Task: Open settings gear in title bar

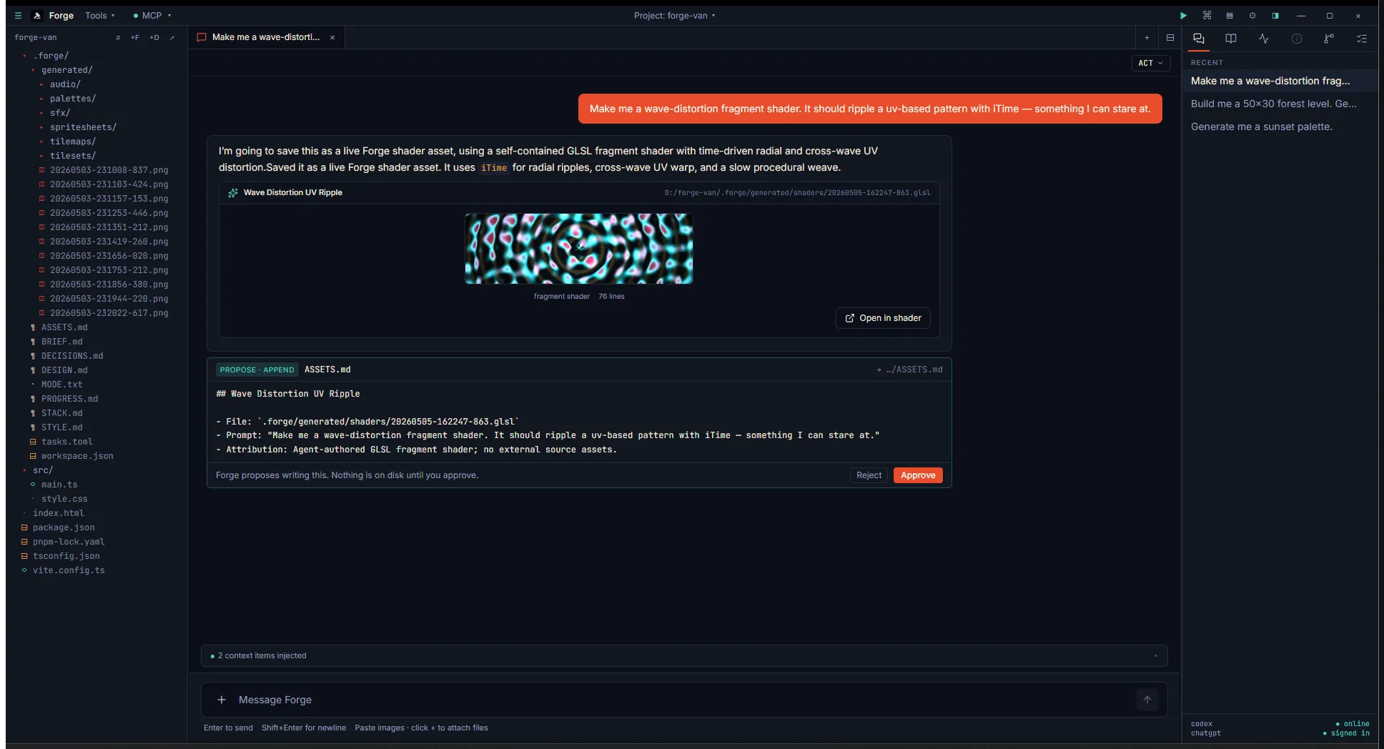Action: coord(1252,15)
